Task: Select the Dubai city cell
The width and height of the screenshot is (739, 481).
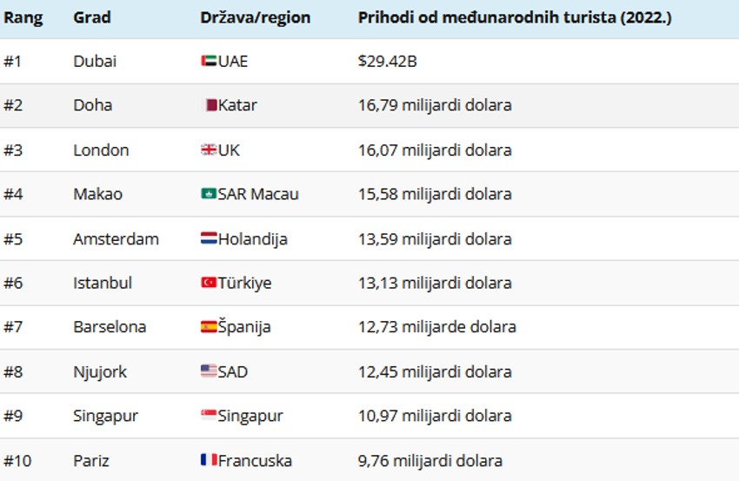Action: (x=95, y=62)
